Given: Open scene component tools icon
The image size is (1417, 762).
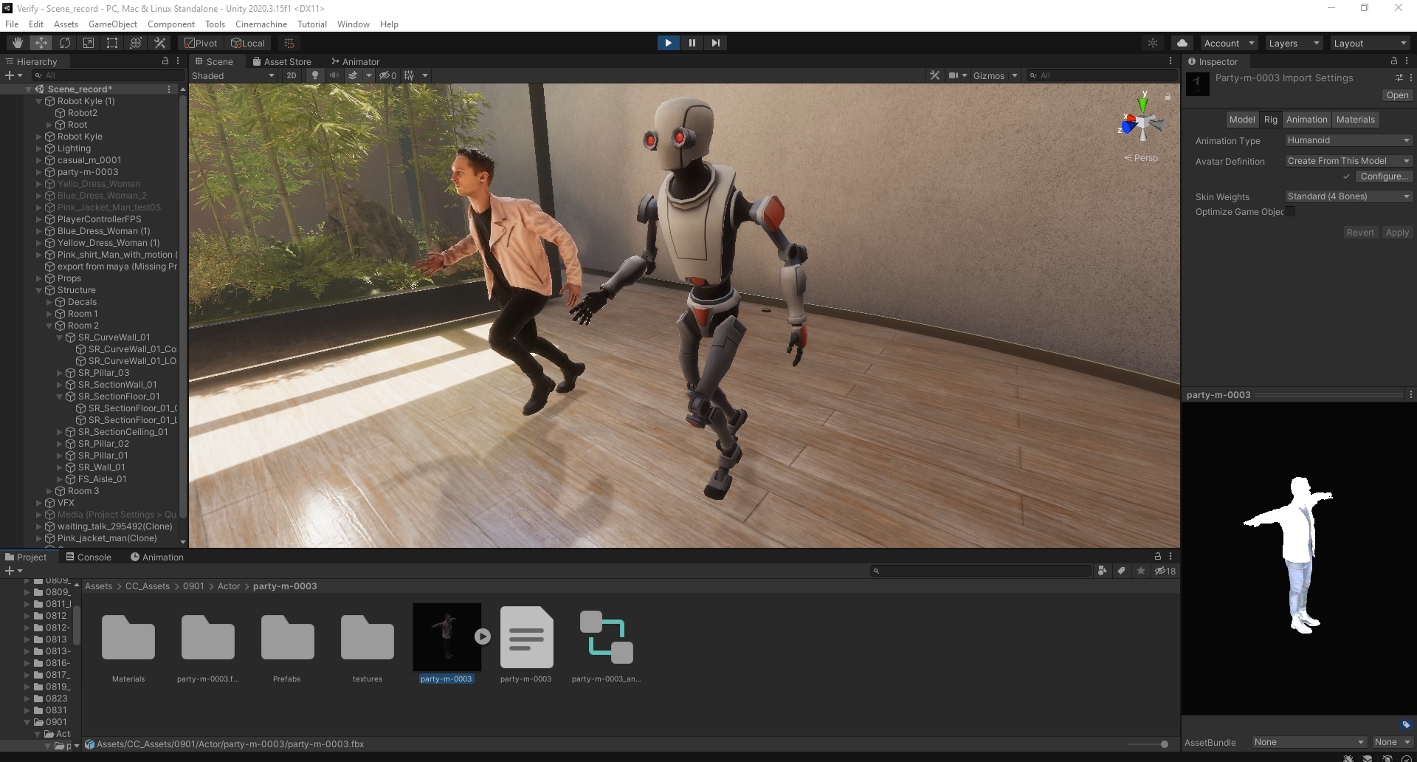Looking at the screenshot, I should (x=934, y=75).
